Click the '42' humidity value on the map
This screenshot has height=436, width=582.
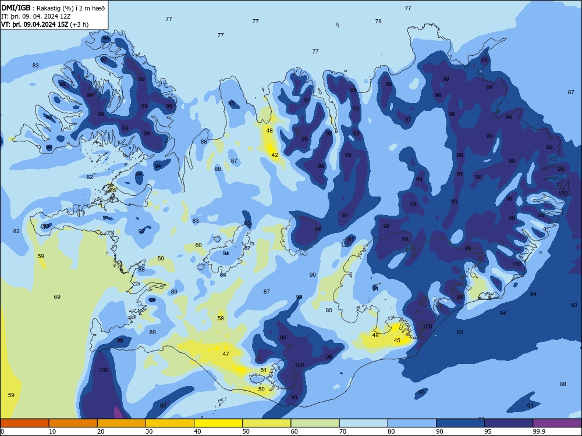pos(275,155)
